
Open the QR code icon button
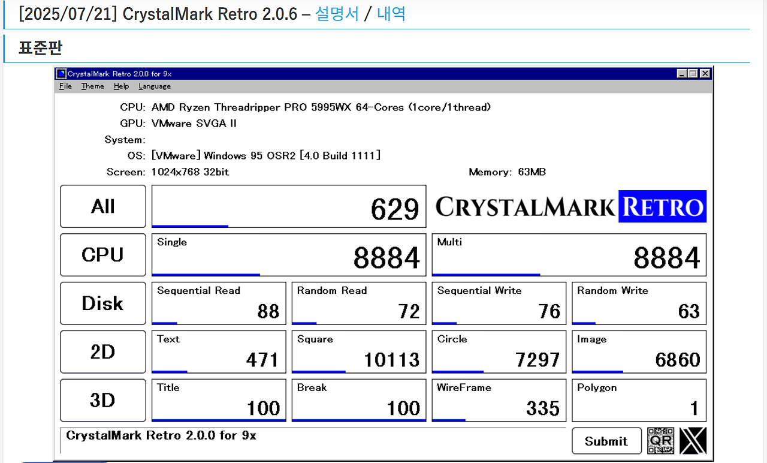pos(661,441)
